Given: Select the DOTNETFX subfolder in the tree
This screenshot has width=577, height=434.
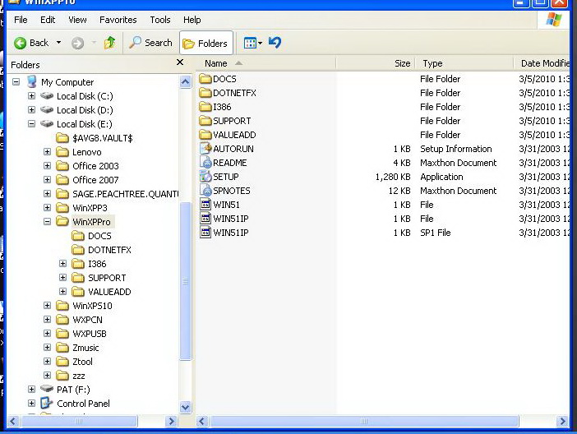Looking at the screenshot, I should [109, 250].
